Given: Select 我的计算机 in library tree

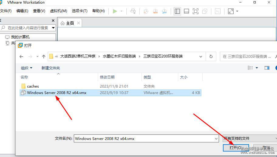Looking at the screenshot, I should tap(20, 37).
